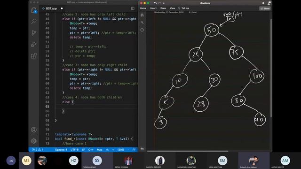The width and height of the screenshot is (301, 169).
Task: Open OneNote Draw tab
Action: point(163,8)
